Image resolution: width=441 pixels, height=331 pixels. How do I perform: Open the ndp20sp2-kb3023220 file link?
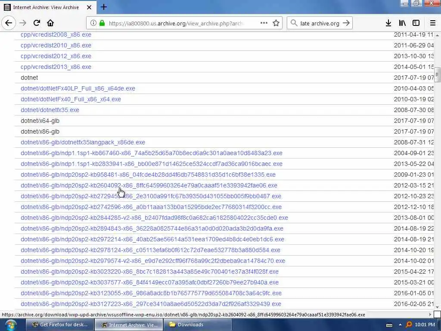(149, 272)
